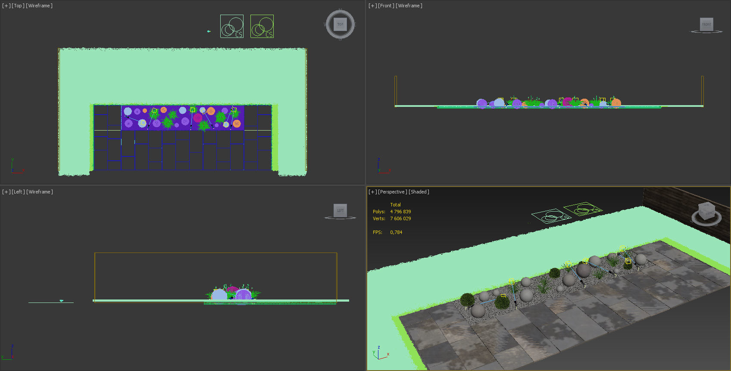Open the [Top] view label menu

tap(18, 6)
